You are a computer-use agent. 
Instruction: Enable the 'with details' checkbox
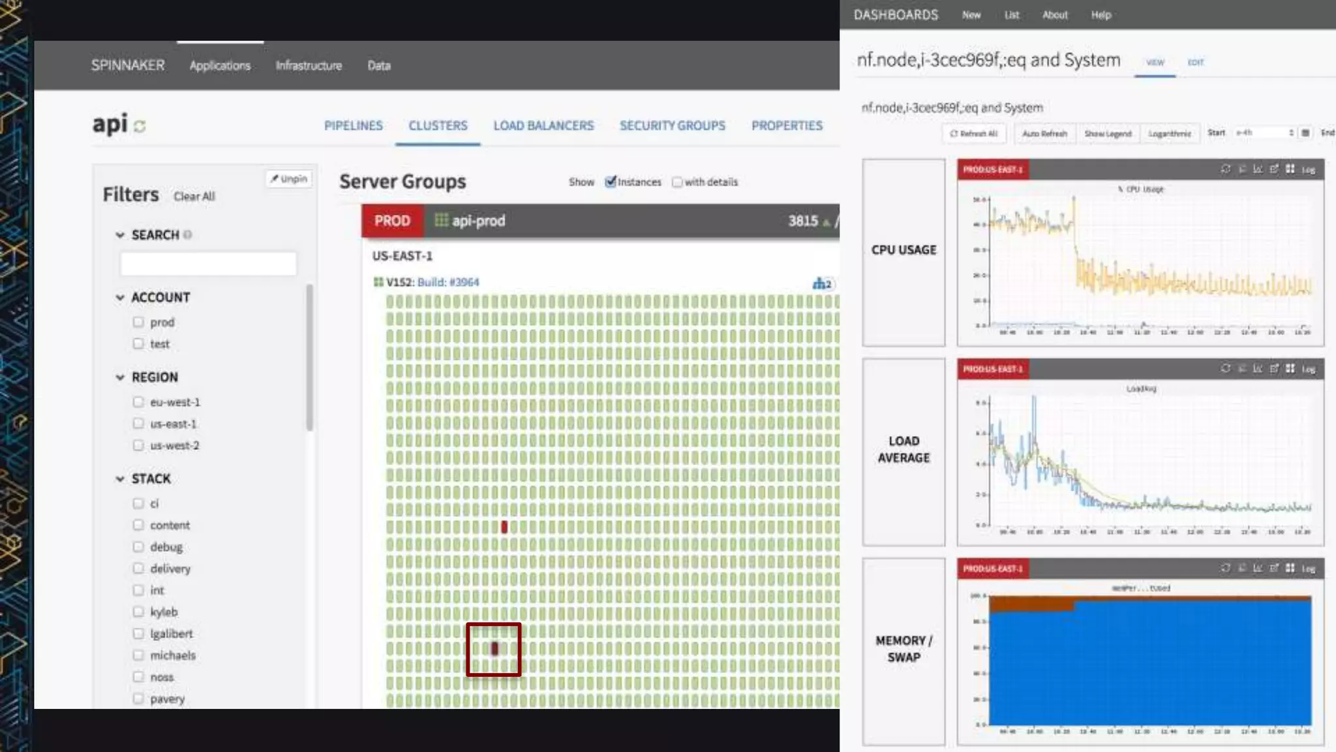coord(677,182)
